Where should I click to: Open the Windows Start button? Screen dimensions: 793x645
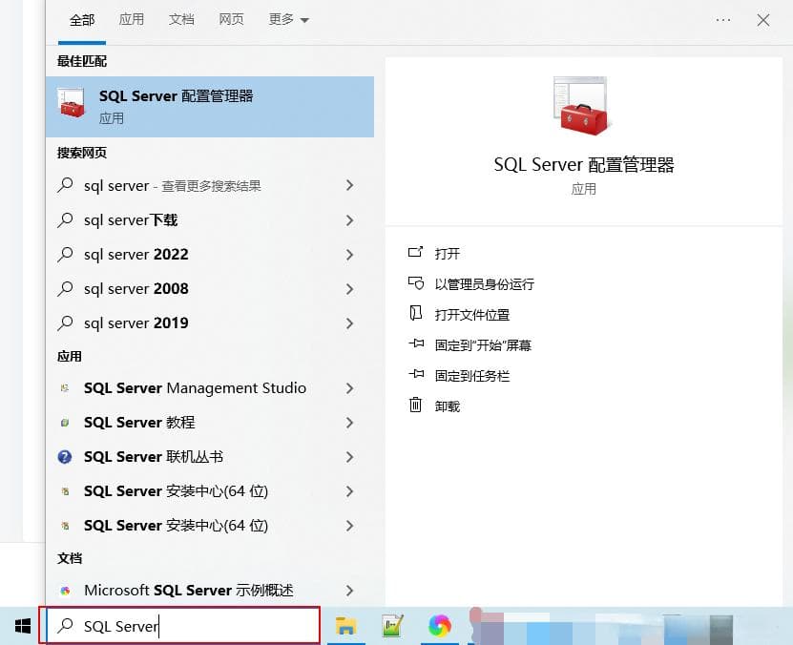tap(23, 626)
